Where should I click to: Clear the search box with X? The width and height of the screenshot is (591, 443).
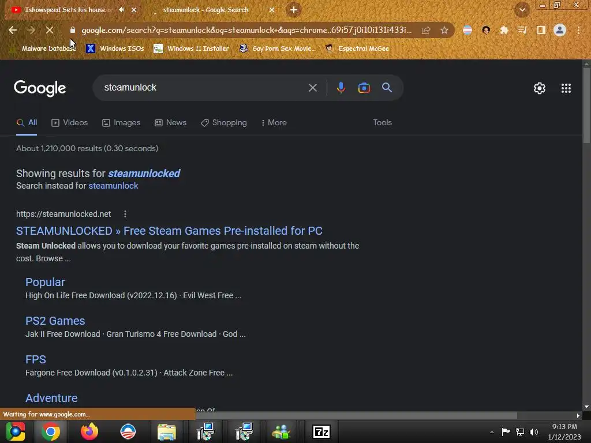(x=313, y=88)
